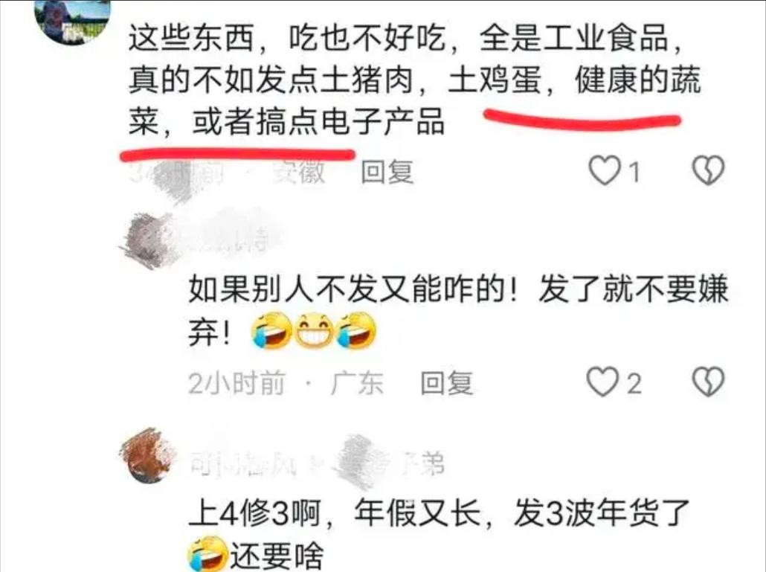This screenshot has width=766, height=572.
Task: Tap the grinning emoji between laughing emojis
Action: pos(314,331)
